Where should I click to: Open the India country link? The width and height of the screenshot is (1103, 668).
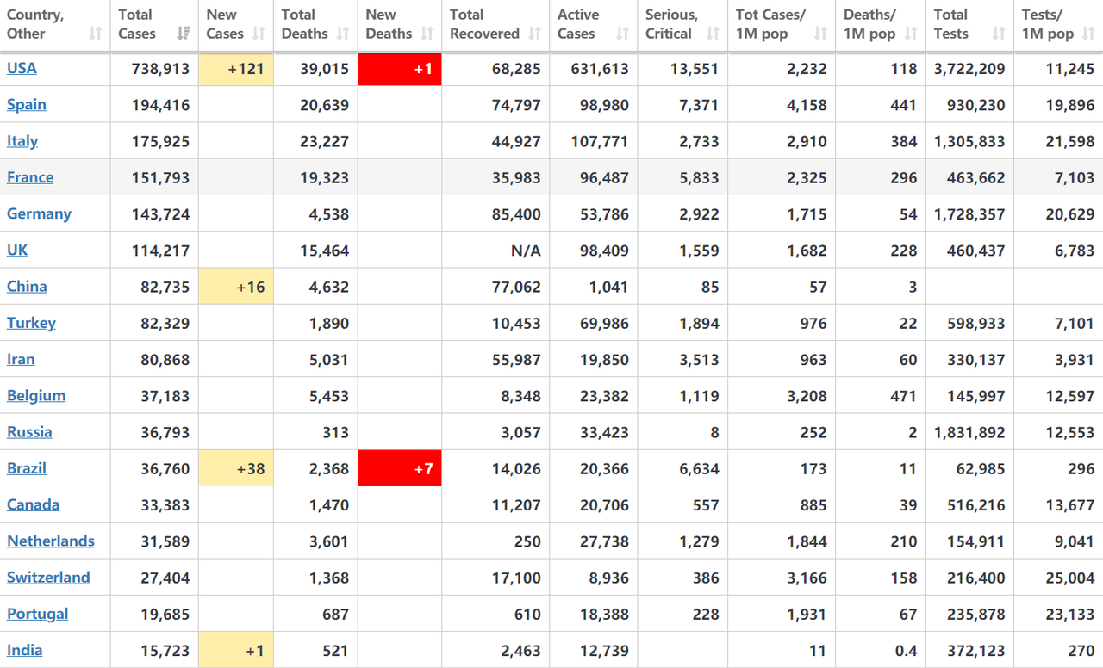coord(25,650)
